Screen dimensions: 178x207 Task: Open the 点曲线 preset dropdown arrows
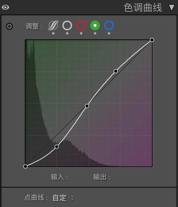pos(72,198)
